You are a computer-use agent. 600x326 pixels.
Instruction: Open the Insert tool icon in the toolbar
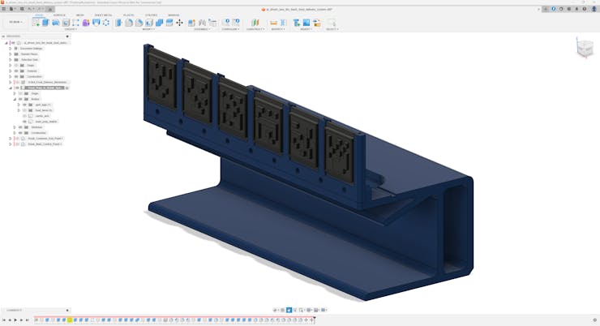297,23
